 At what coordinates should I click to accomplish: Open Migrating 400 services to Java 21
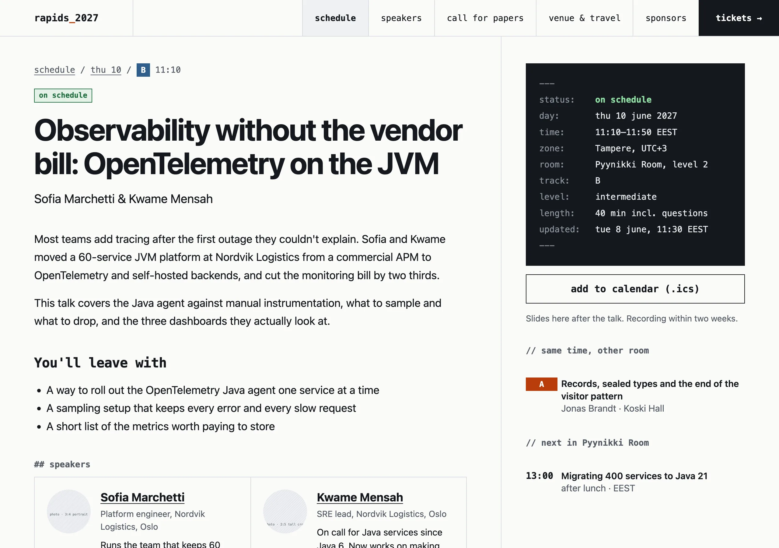[634, 476]
